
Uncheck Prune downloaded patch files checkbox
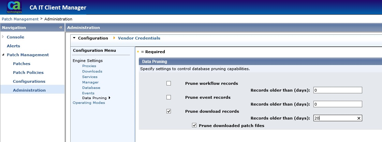pyautogui.click(x=194, y=125)
